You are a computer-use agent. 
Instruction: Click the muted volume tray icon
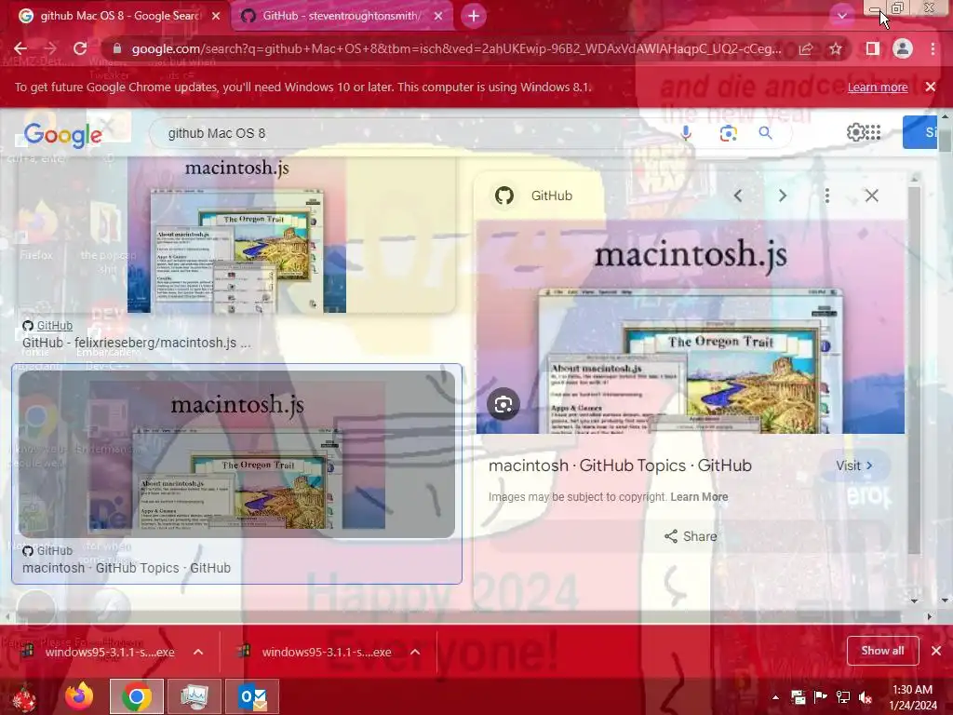point(866,697)
